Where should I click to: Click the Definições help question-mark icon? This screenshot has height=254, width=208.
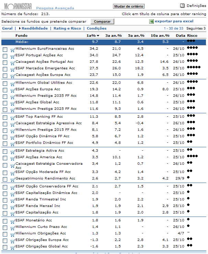tap(182, 5)
